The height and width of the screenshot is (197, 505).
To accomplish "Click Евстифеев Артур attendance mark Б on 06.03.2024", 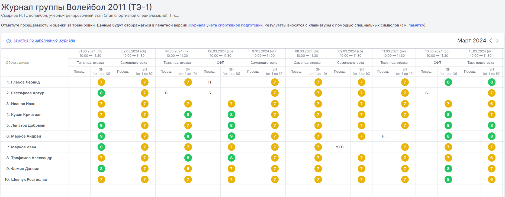I will click(210, 93).
